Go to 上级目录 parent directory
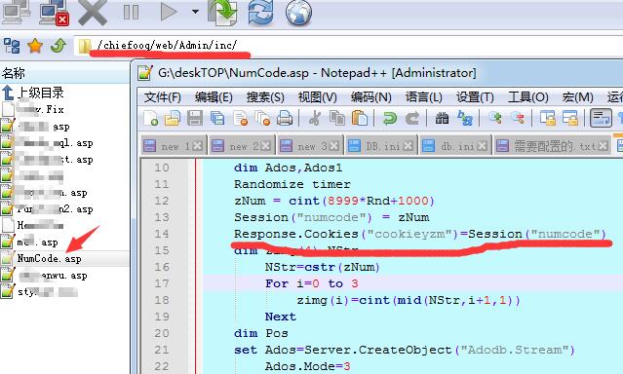The height and width of the screenshot is (374, 623). tap(40, 93)
